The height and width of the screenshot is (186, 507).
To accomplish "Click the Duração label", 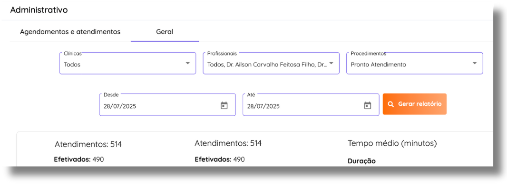I will [362, 161].
